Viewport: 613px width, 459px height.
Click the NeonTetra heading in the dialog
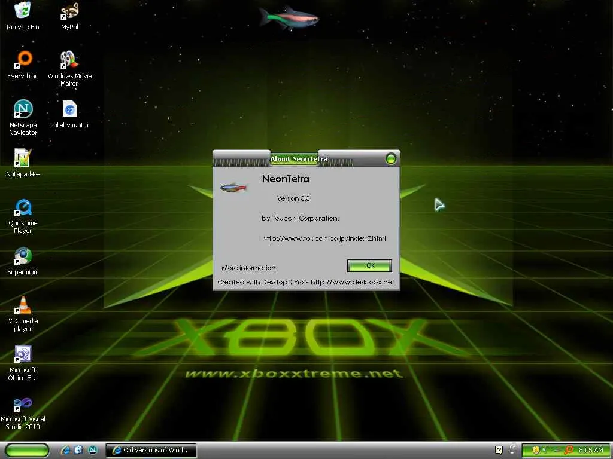(286, 179)
